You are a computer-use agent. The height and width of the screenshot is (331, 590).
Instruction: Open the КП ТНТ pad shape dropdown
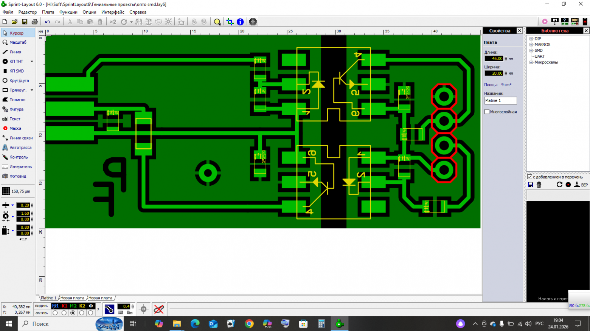32,61
